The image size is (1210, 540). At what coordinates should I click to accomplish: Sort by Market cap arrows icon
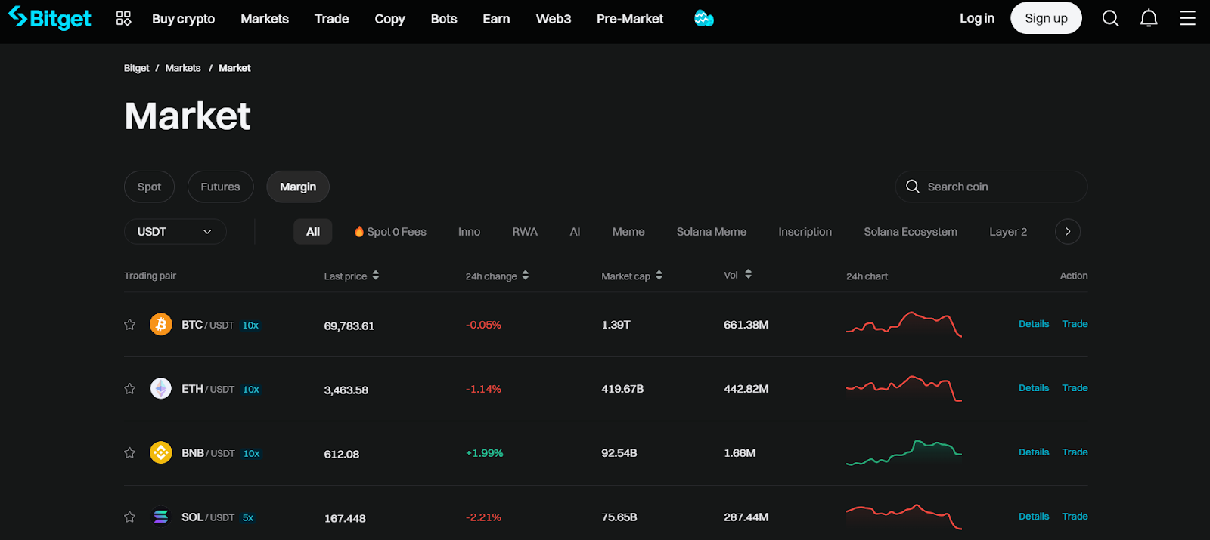point(659,276)
